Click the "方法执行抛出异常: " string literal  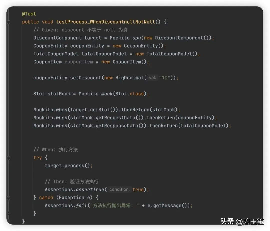[x=114, y=206]
